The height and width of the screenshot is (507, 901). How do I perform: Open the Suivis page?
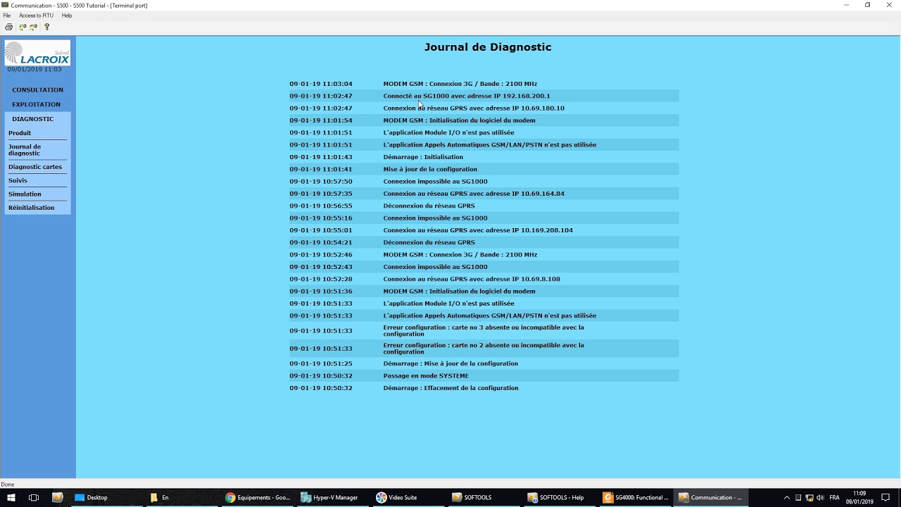pyautogui.click(x=18, y=180)
